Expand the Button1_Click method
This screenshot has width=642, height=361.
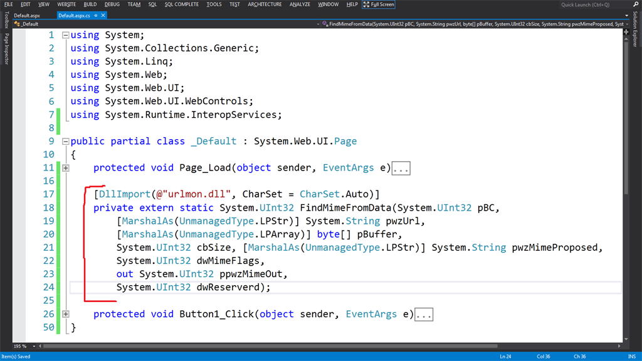65,315
